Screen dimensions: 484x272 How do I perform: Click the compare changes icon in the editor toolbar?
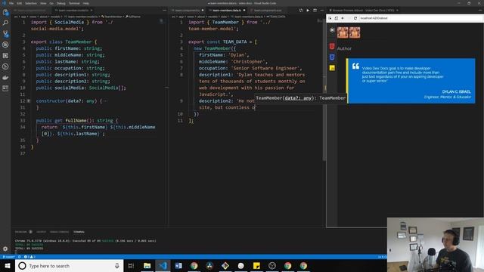point(301,10)
